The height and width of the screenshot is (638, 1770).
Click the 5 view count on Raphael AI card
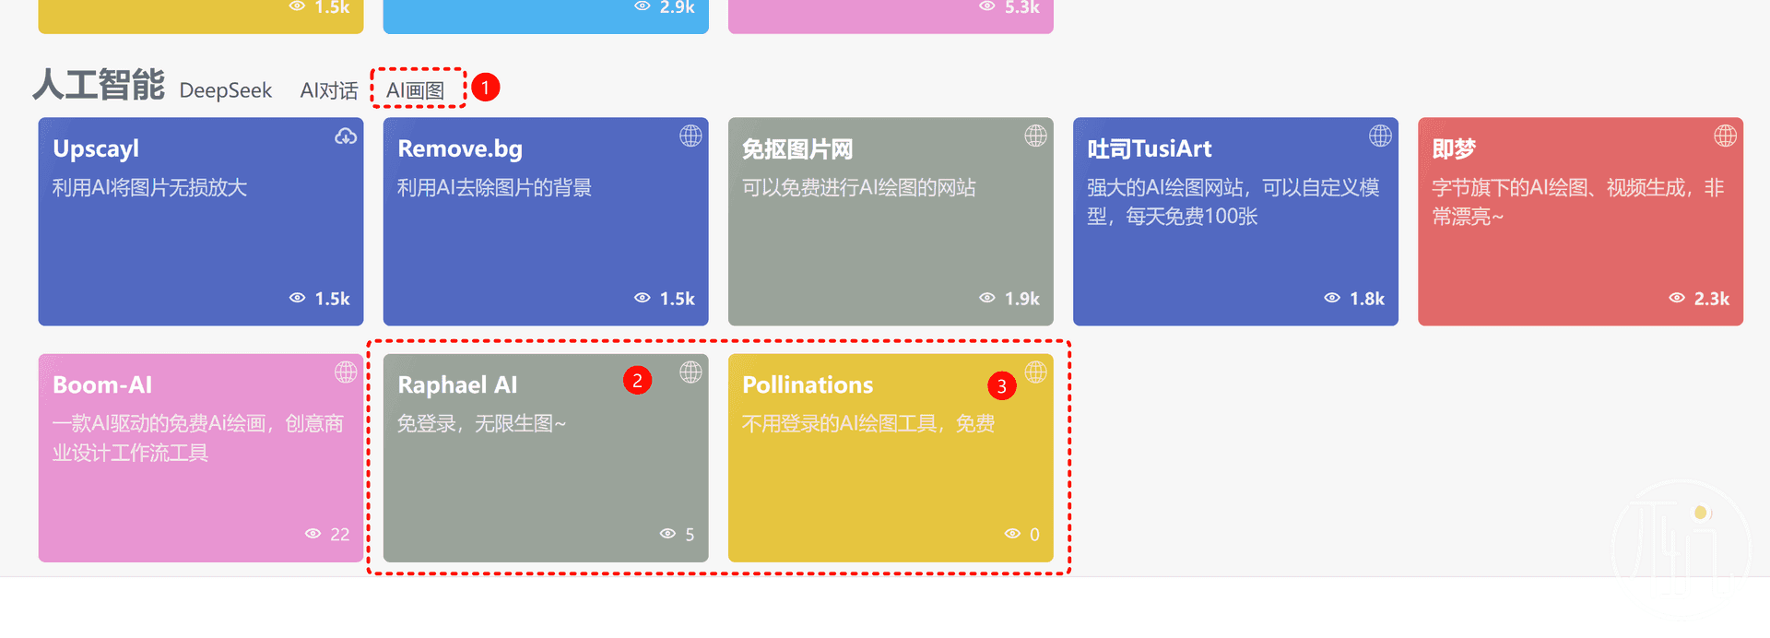pos(690,535)
